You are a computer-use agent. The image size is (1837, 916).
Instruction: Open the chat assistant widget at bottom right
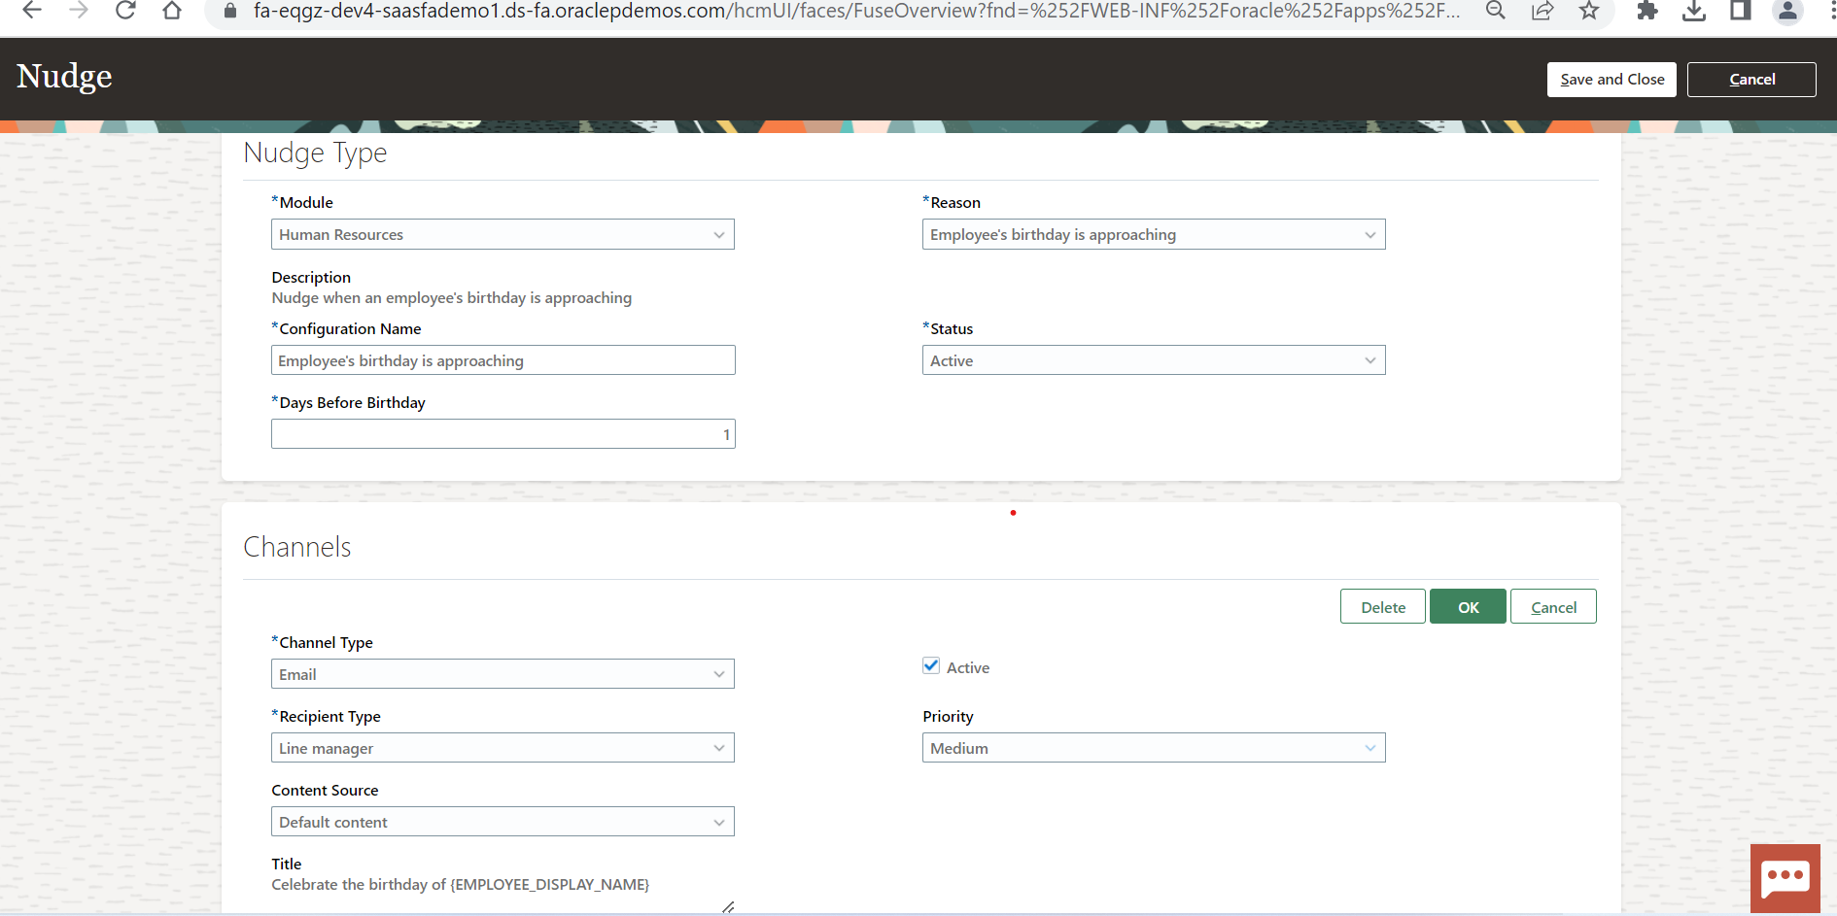[1785, 877]
